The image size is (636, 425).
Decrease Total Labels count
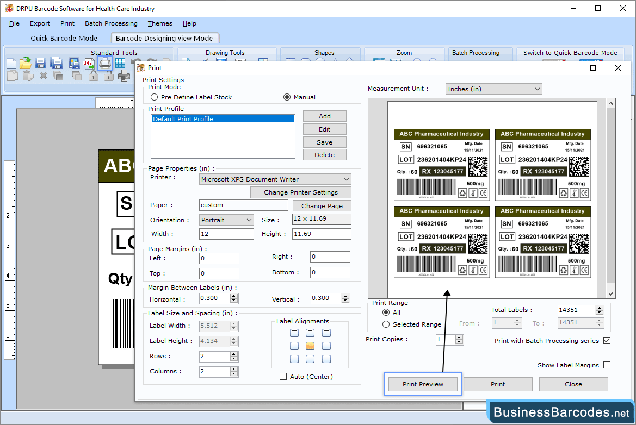pyautogui.click(x=600, y=313)
